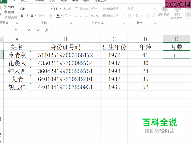Expand the font color dropdown arrow
Screen dimensions: 191x143
pyautogui.click(x=62, y=16)
